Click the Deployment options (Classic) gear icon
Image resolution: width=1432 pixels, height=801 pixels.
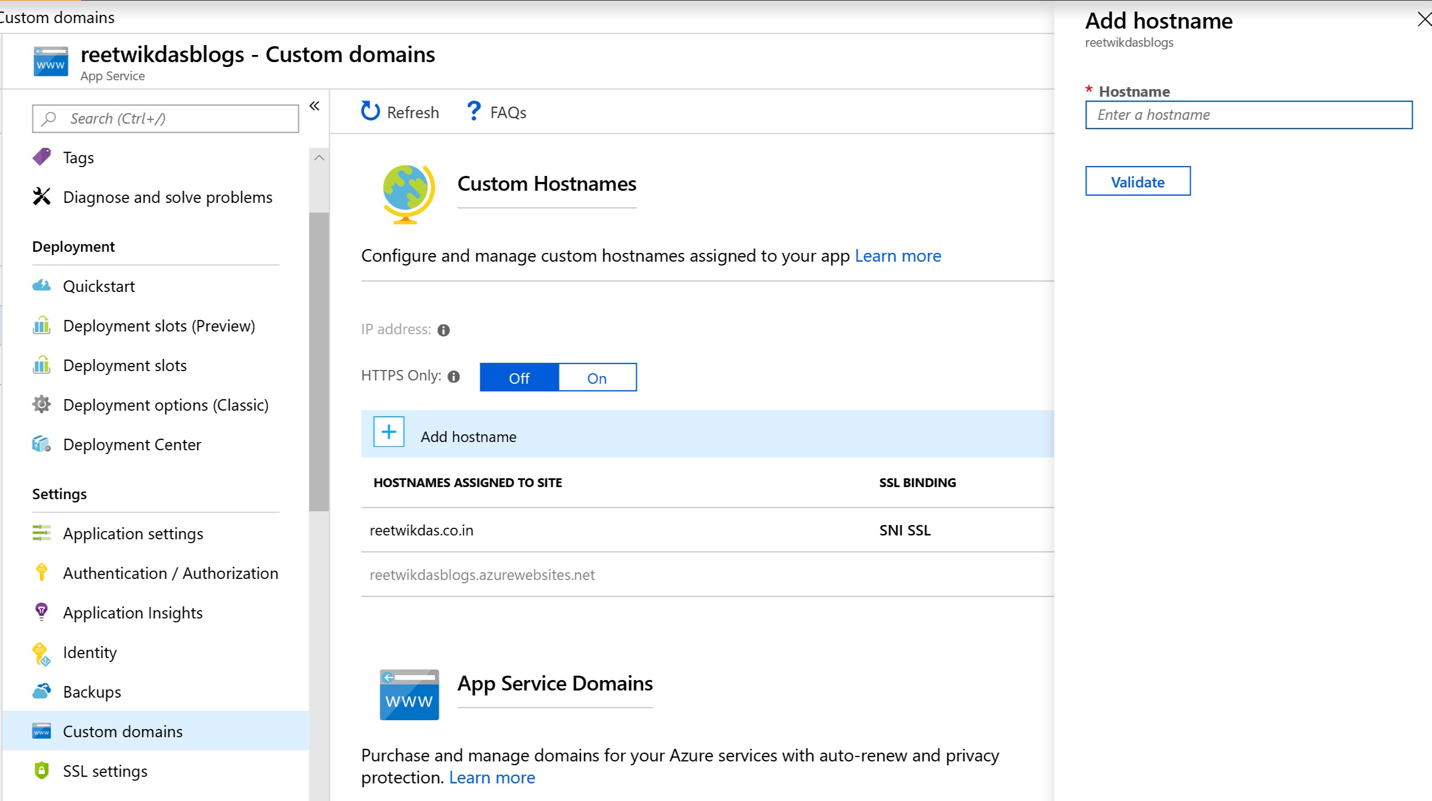coord(42,405)
